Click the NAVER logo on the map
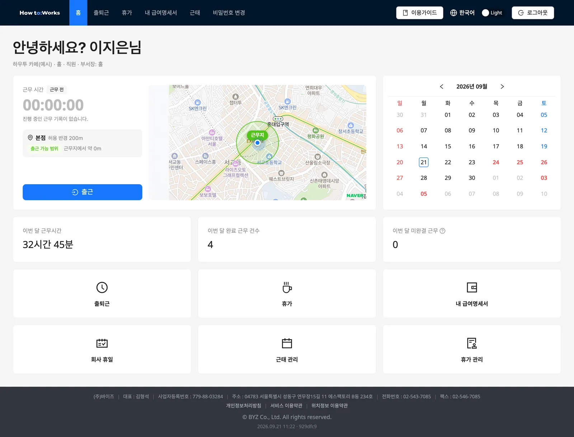The image size is (574, 437). tap(355, 196)
